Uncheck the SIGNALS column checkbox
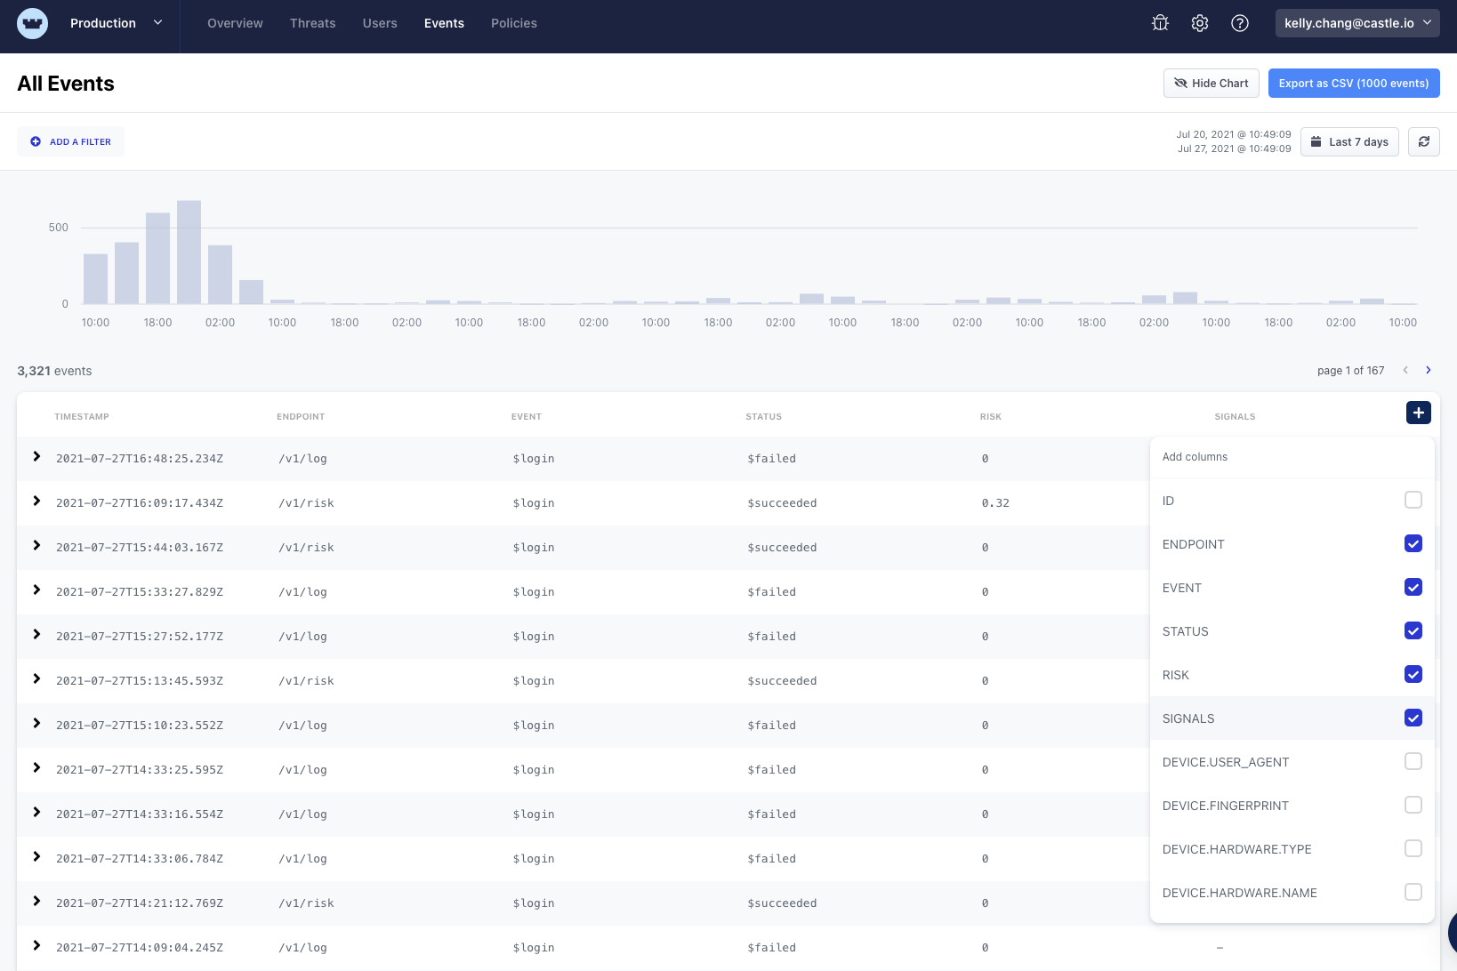 [x=1413, y=718]
